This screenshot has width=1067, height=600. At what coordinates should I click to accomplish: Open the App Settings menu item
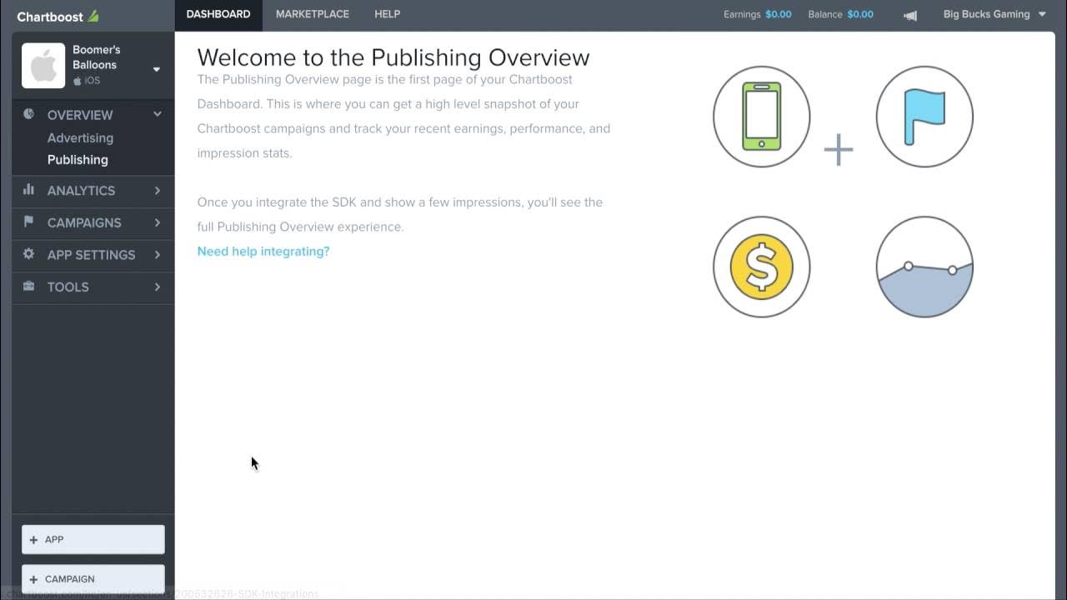tap(93, 255)
